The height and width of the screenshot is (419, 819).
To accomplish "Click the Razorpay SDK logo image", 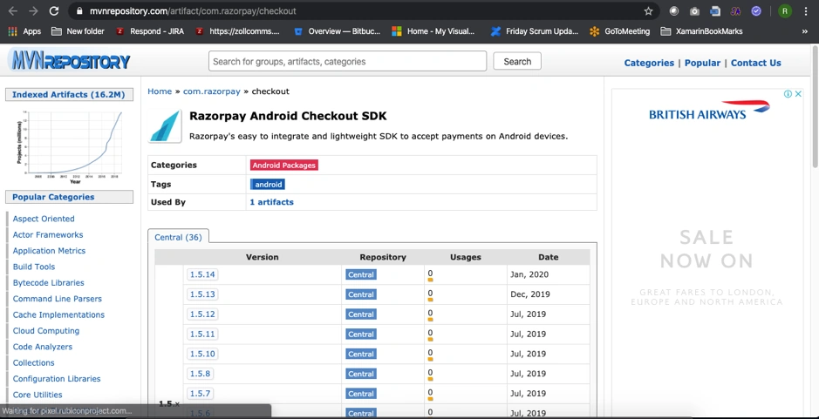I will 165,126.
